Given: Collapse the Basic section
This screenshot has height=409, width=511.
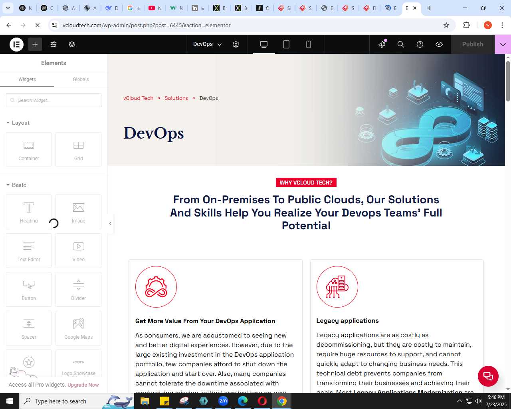Looking at the screenshot, I should pos(16,185).
